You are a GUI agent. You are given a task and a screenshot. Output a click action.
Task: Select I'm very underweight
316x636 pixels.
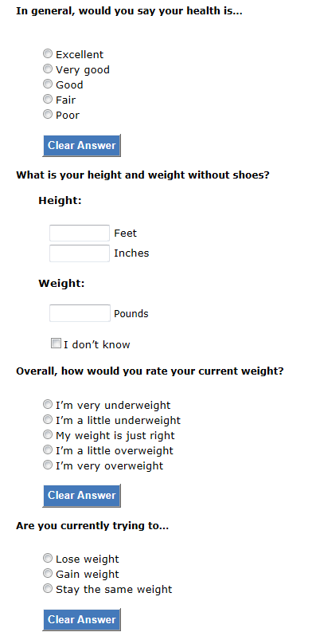pyautogui.click(x=48, y=404)
